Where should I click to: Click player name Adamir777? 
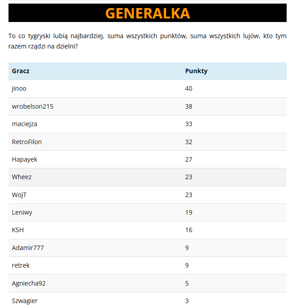(x=28, y=248)
